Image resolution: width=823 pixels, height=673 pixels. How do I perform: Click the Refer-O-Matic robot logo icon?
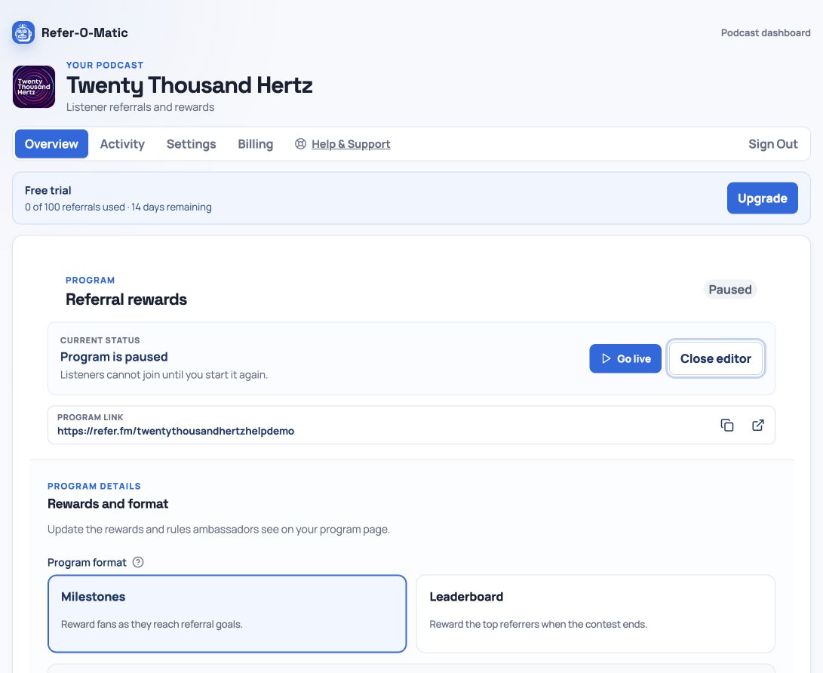pyautogui.click(x=23, y=32)
